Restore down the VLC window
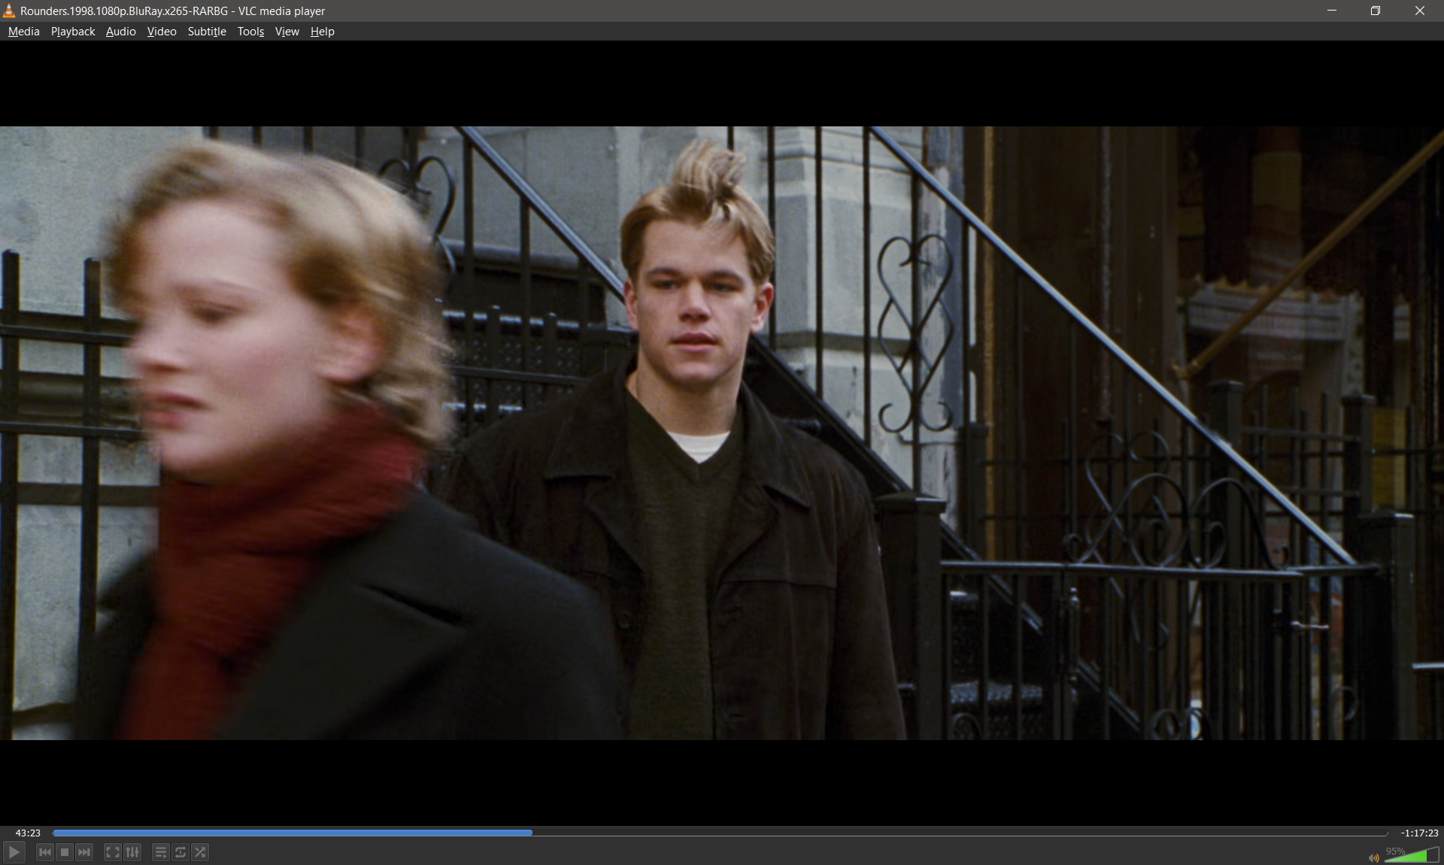The width and height of the screenshot is (1444, 865). pos(1376,11)
